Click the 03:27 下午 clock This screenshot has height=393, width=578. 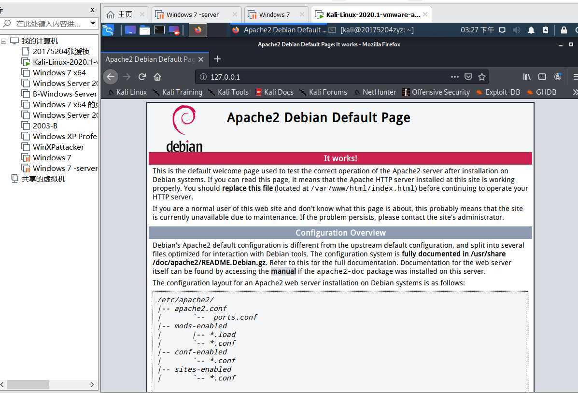[477, 30]
